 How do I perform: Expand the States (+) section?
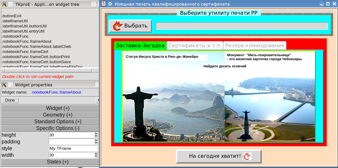click(x=50, y=162)
